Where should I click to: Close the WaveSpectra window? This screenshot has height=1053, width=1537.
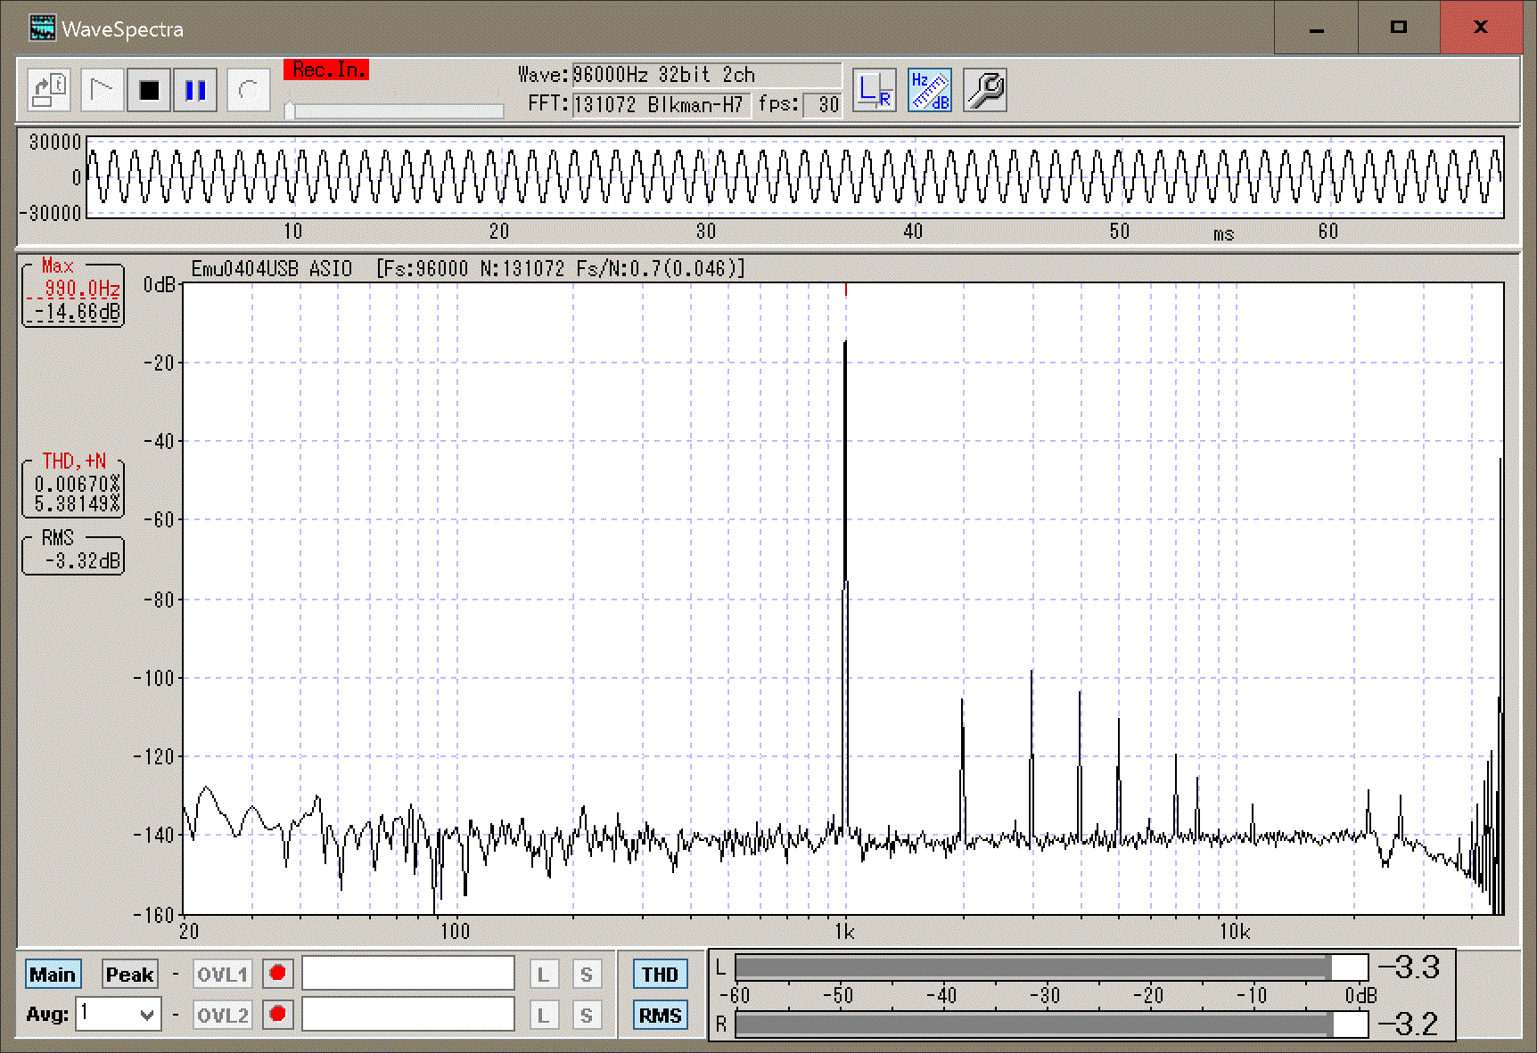[1481, 29]
